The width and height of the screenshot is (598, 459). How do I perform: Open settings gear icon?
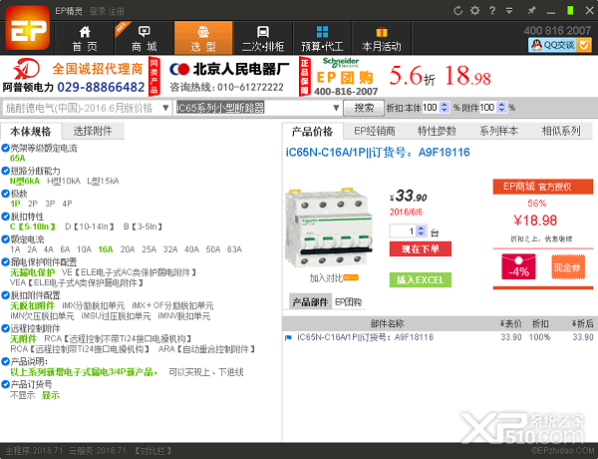tap(474, 11)
